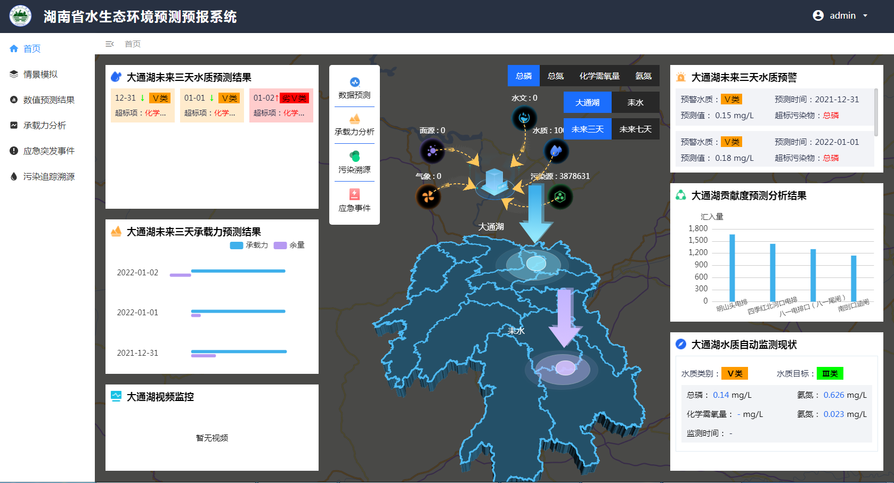Open the admin user dropdown
This screenshot has width=894, height=483.
click(841, 16)
